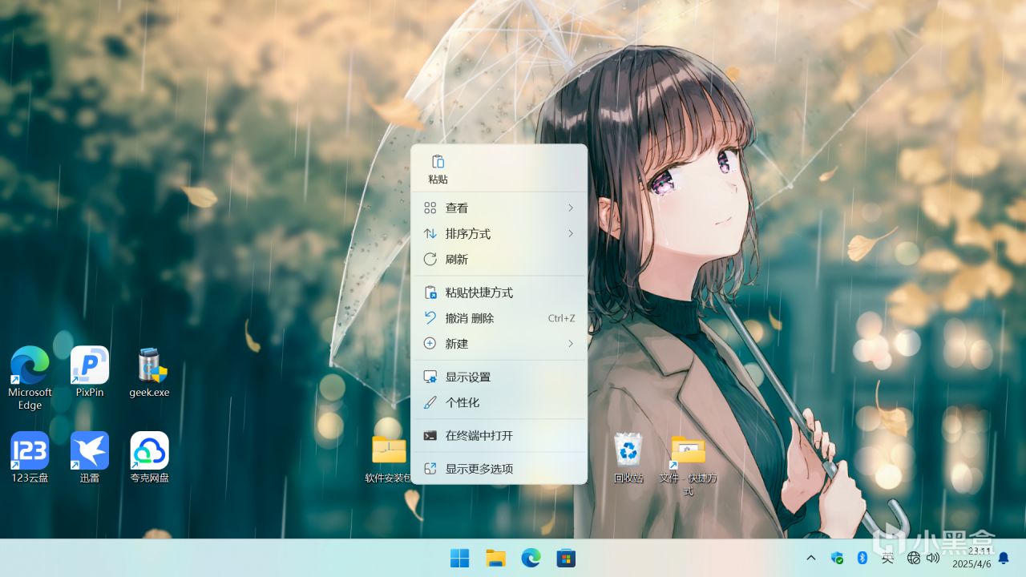Viewport: 1026px width, 577px height.
Task: Open the Windows Start button
Action: [460, 558]
